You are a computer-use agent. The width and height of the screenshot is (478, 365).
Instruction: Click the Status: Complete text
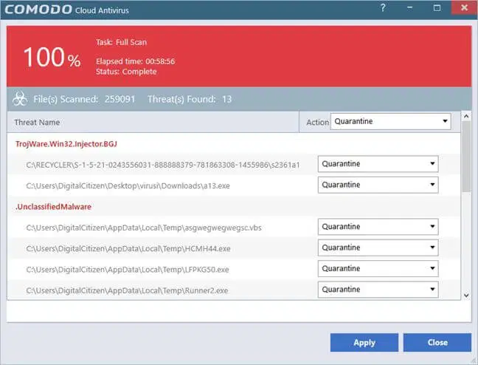[x=126, y=72]
